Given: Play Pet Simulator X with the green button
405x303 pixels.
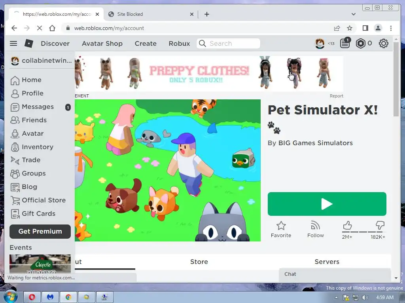Looking at the screenshot, I should [x=327, y=204].
